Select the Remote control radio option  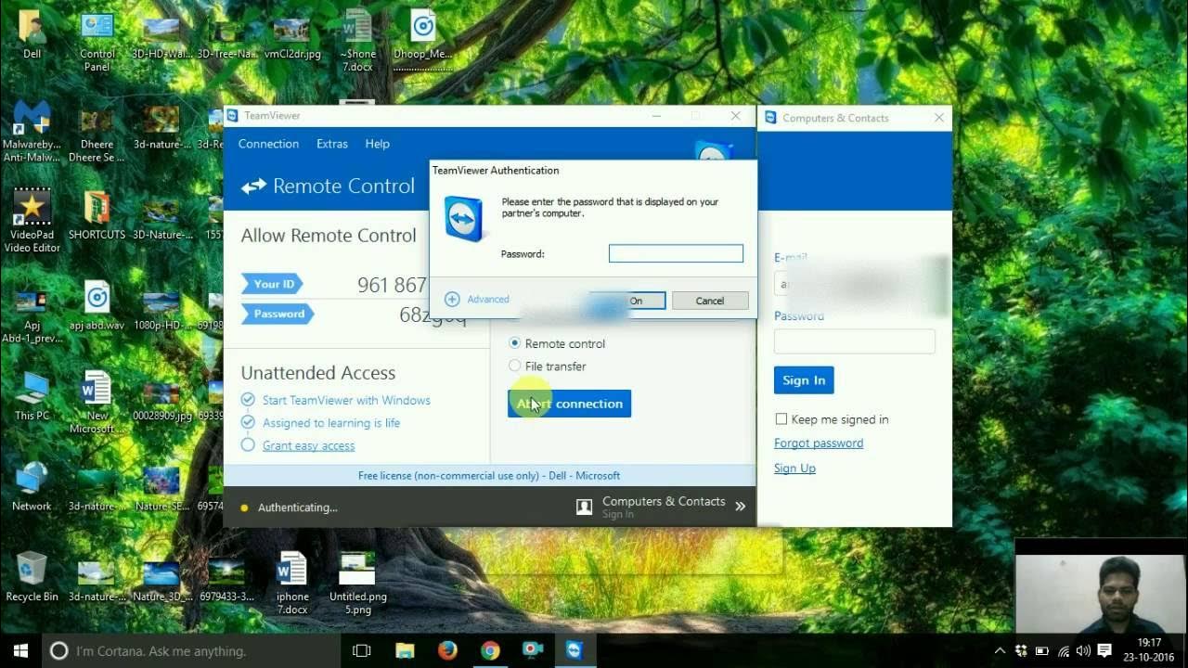tap(515, 343)
